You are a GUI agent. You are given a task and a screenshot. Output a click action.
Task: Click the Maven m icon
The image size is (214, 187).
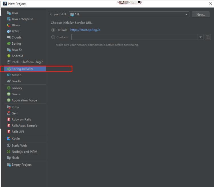tap(9, 75)
